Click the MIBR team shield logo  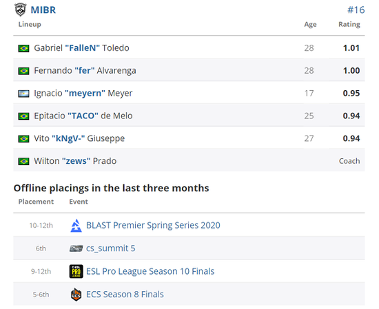pos(20,10)
